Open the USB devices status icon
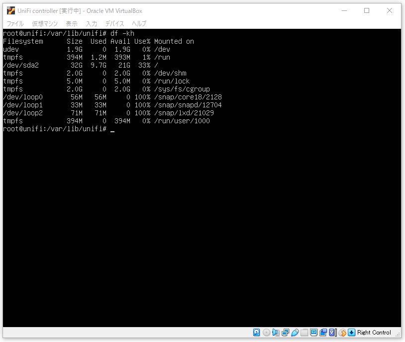This screenshot has height=342, width=405. (295, 333)
